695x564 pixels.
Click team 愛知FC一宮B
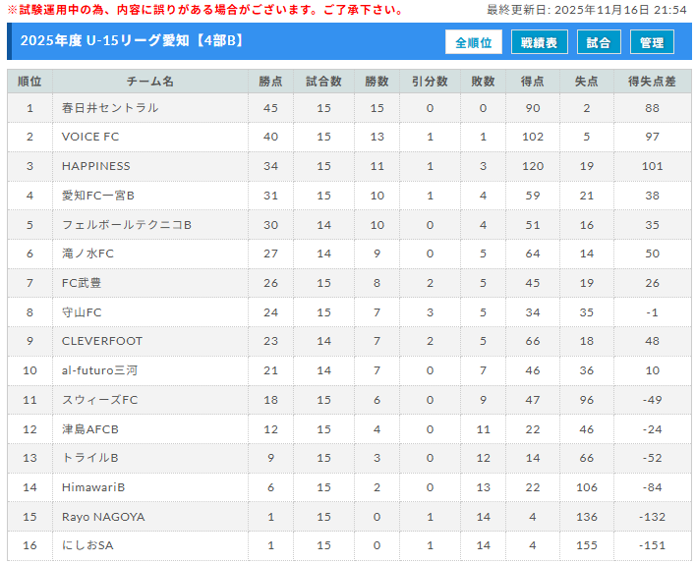coord(98,196)
